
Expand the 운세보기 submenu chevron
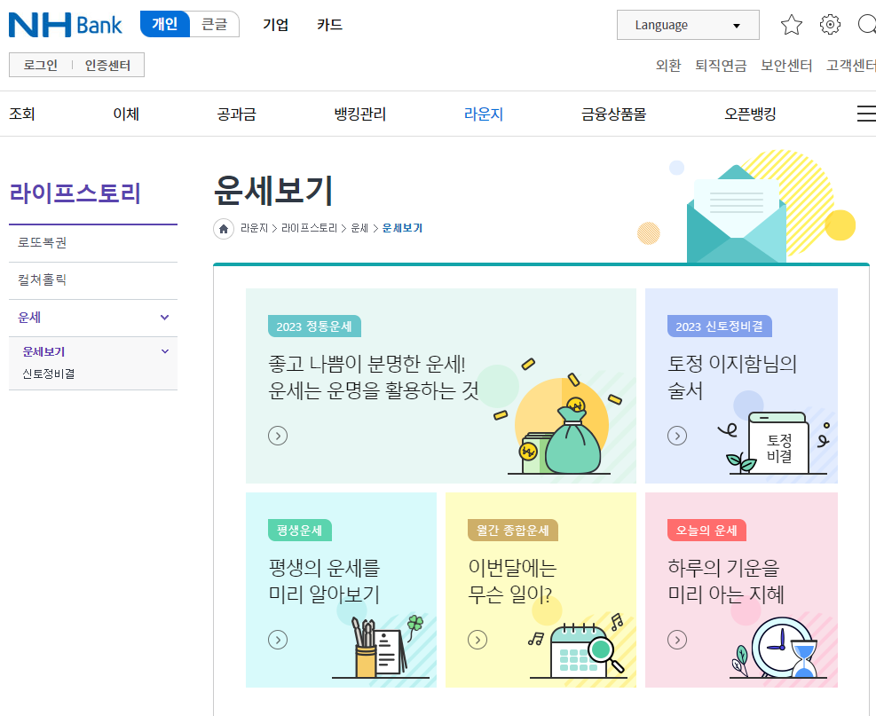pos(163,350)
